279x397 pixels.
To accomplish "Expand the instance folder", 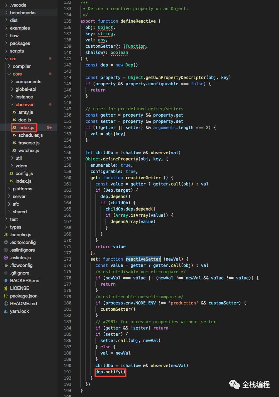I will click(x=12, y=97).
